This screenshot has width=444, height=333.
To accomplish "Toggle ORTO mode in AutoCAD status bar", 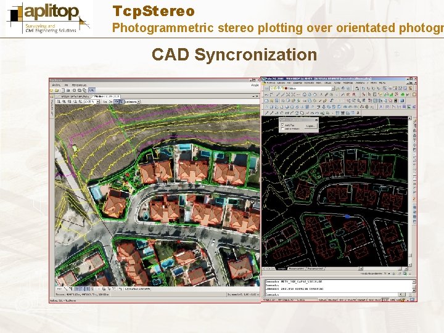I will click(343, 300).
